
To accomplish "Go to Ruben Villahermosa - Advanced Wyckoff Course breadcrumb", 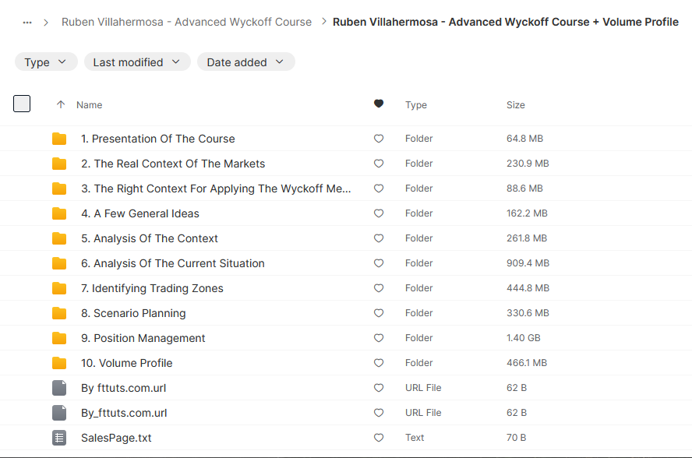I will [186, 22].
